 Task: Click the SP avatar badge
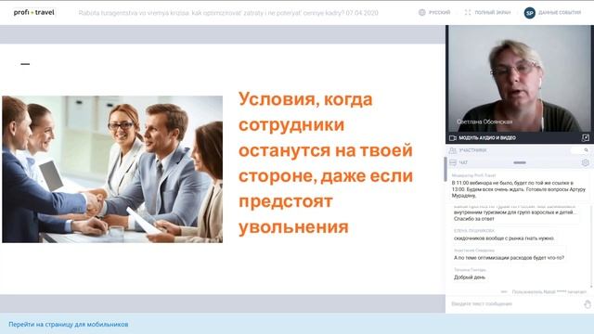[530, 13]
